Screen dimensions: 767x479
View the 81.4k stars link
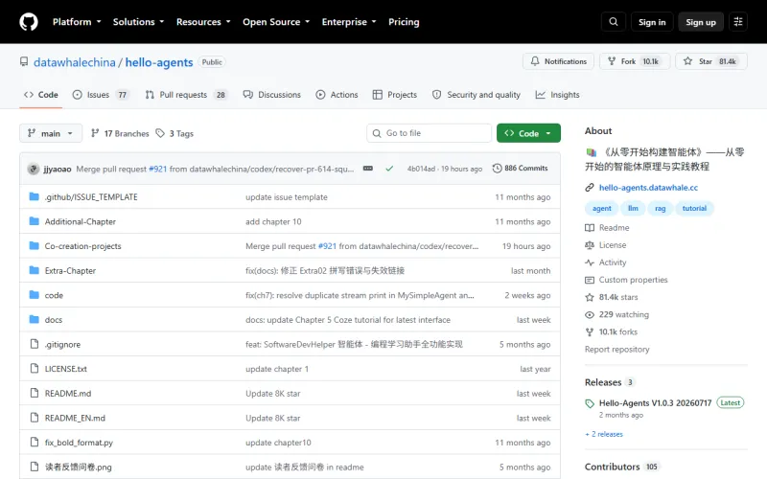click(612, 297)
